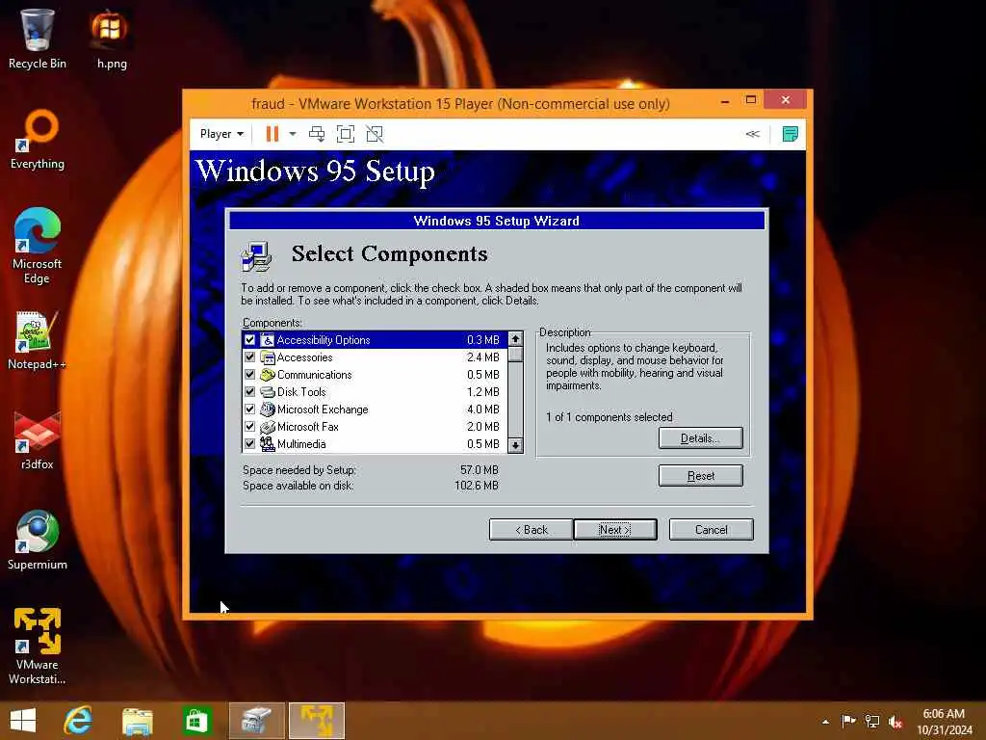Select the Accessories list row text
986x740 pixels.
(305, 357)
